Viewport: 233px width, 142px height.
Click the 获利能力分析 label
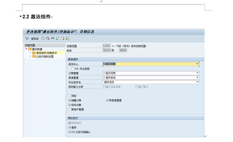[76, 87]
